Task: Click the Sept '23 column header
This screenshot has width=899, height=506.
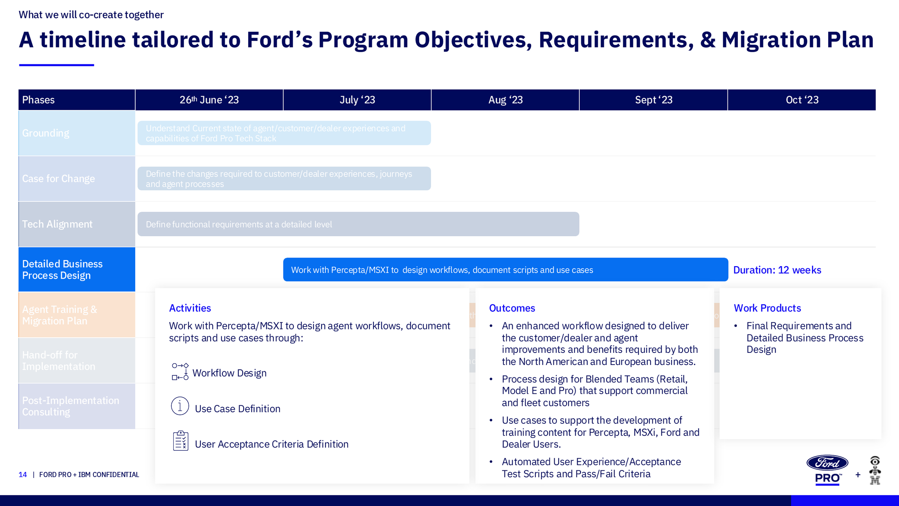Action: coord(653,100)
